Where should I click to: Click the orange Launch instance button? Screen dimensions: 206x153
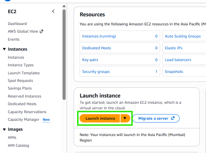click(x=100, y=118)
